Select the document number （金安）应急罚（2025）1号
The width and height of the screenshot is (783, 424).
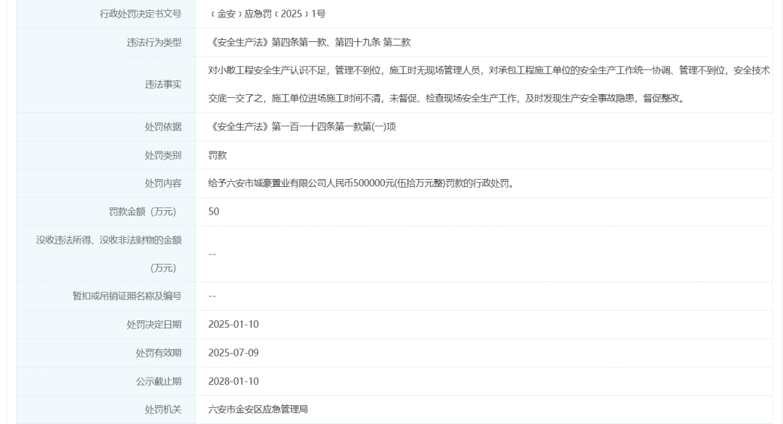[267, 14]
